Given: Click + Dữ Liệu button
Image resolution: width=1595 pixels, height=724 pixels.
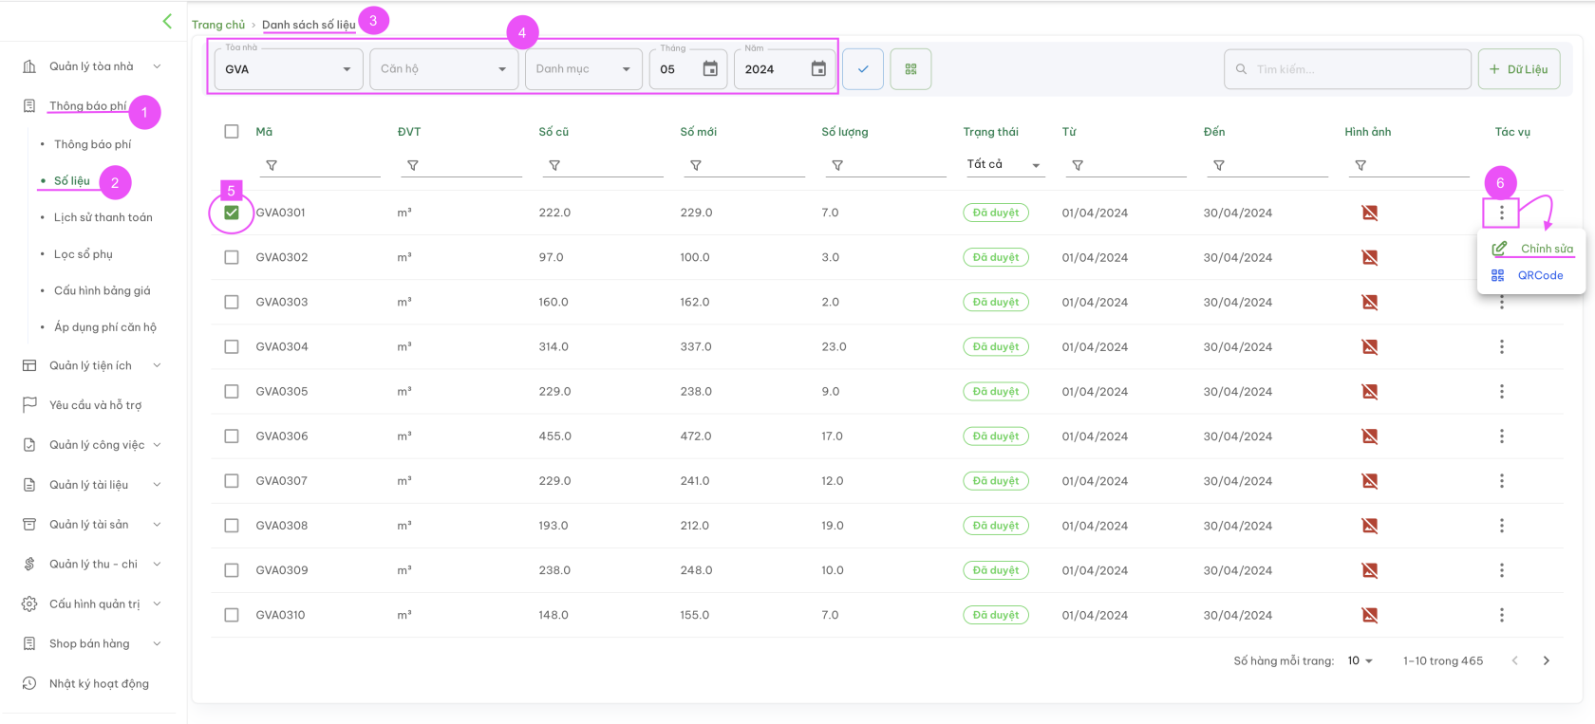Looking at the screenshot, I should tap(1519, 69).
